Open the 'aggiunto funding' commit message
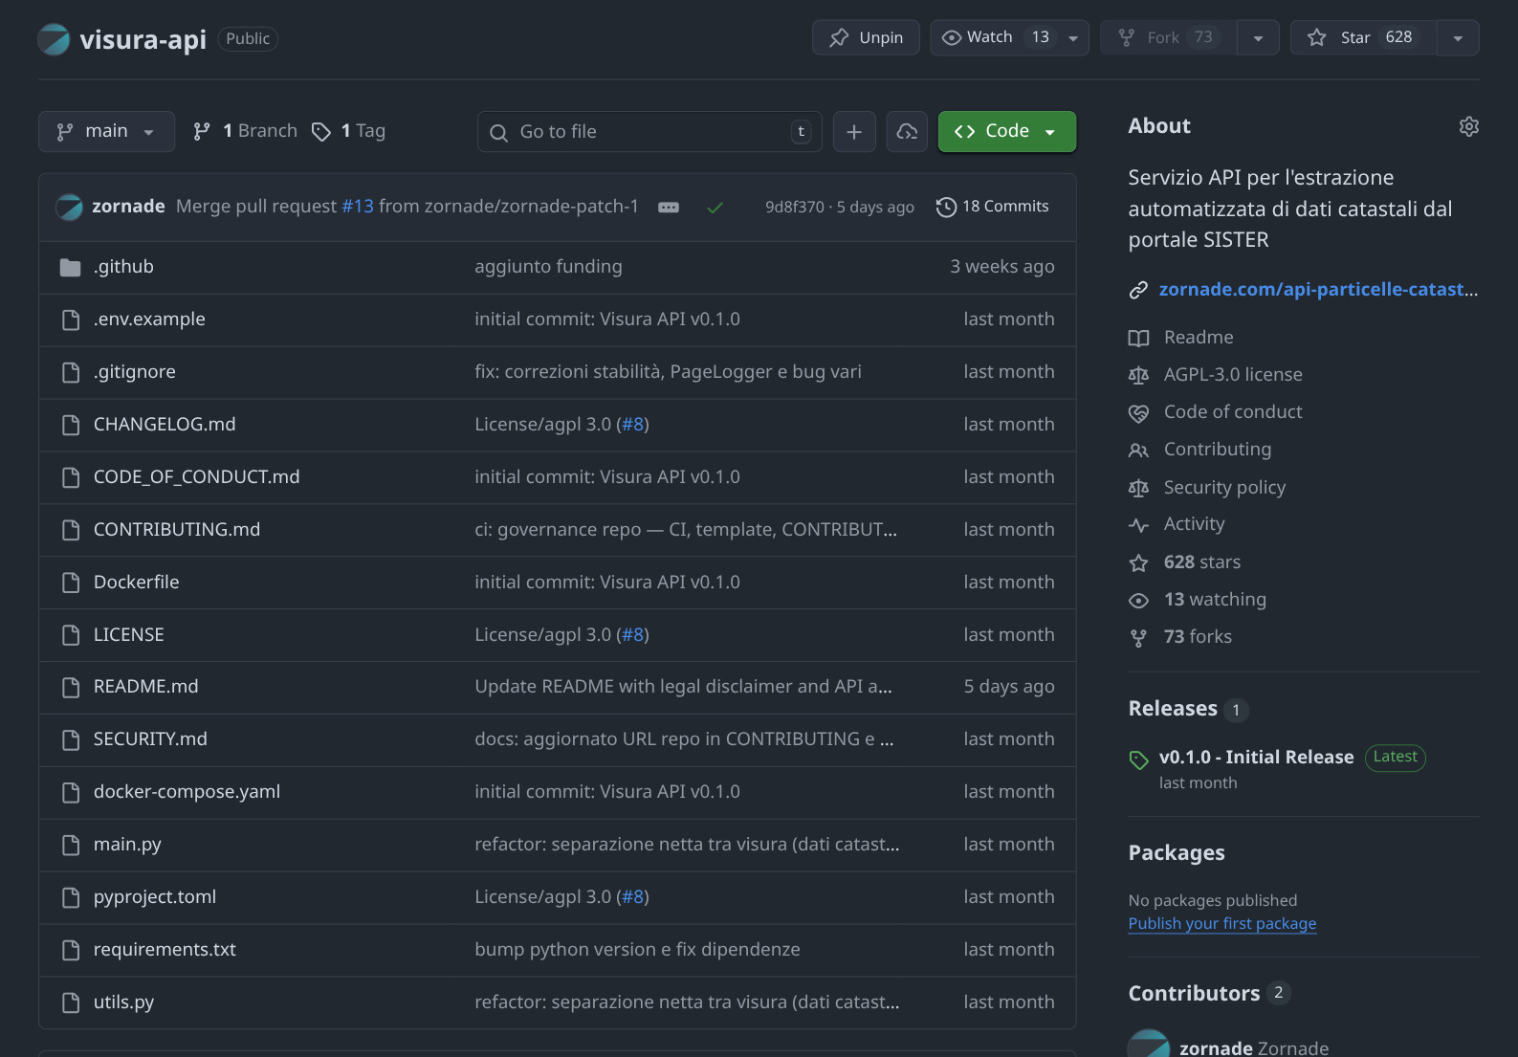 [548, 267]
